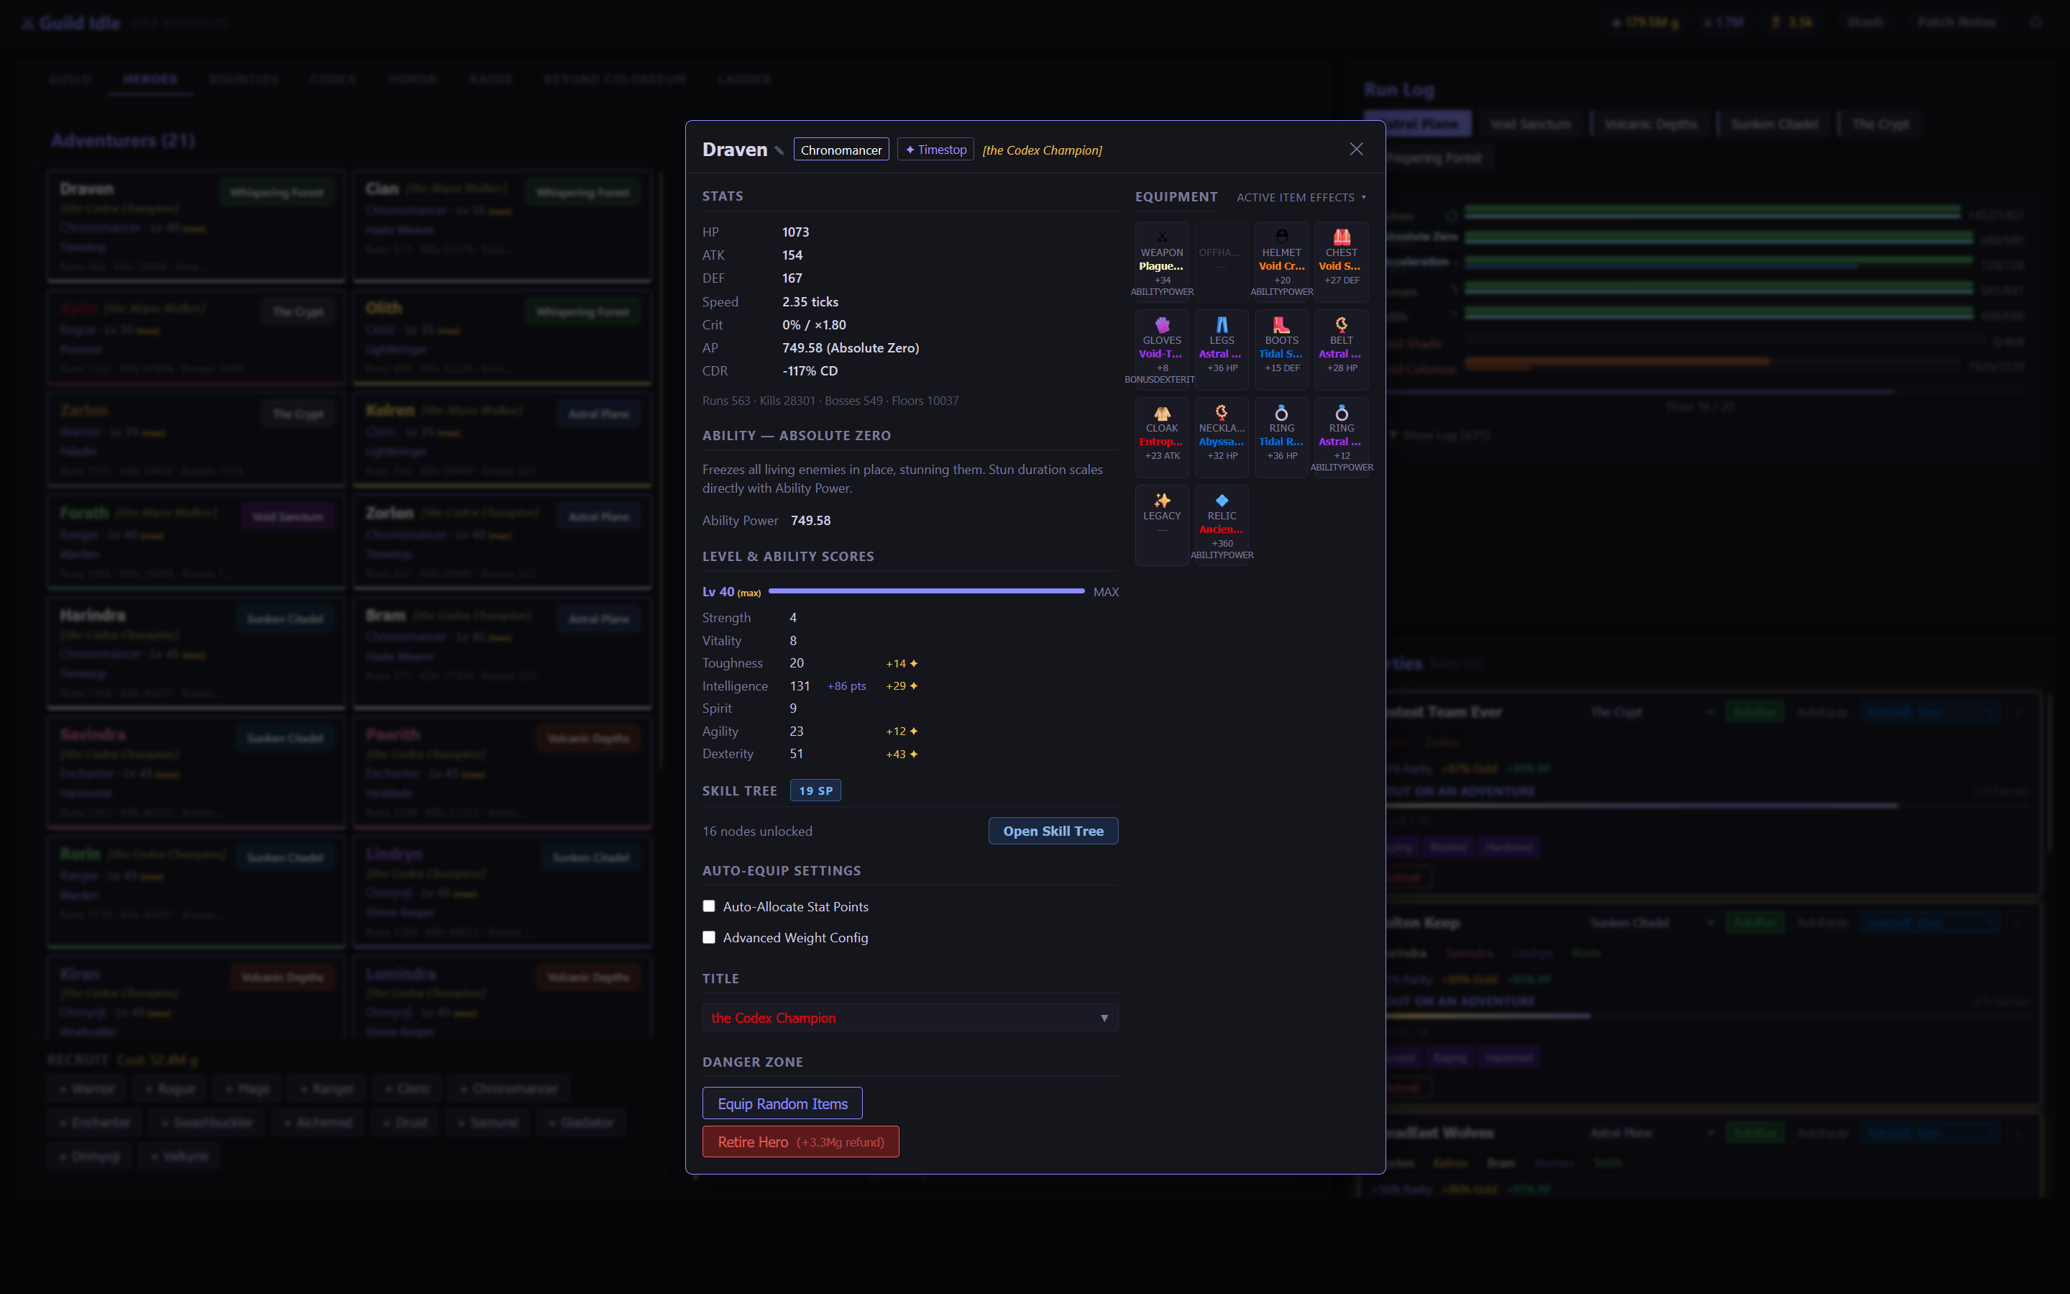The height and width of the screenshot is (1294, 2070).
Task: Open the Ring slot with Tidal R
Action: [1281, 437]
